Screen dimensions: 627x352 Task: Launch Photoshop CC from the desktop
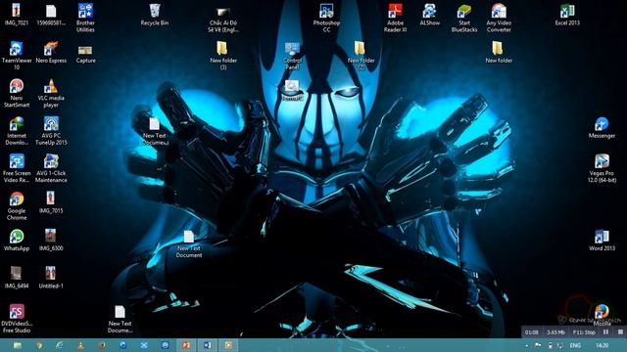[x=326, y=18]
